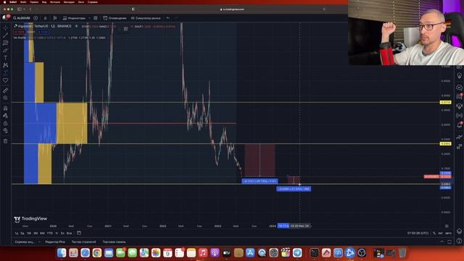Maximize the bottom panel
464x261 pixels.
pos(449,241)
